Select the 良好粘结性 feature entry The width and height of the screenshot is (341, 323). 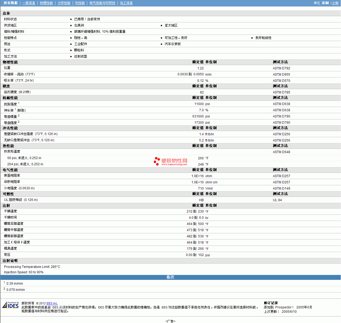(263, 38)
